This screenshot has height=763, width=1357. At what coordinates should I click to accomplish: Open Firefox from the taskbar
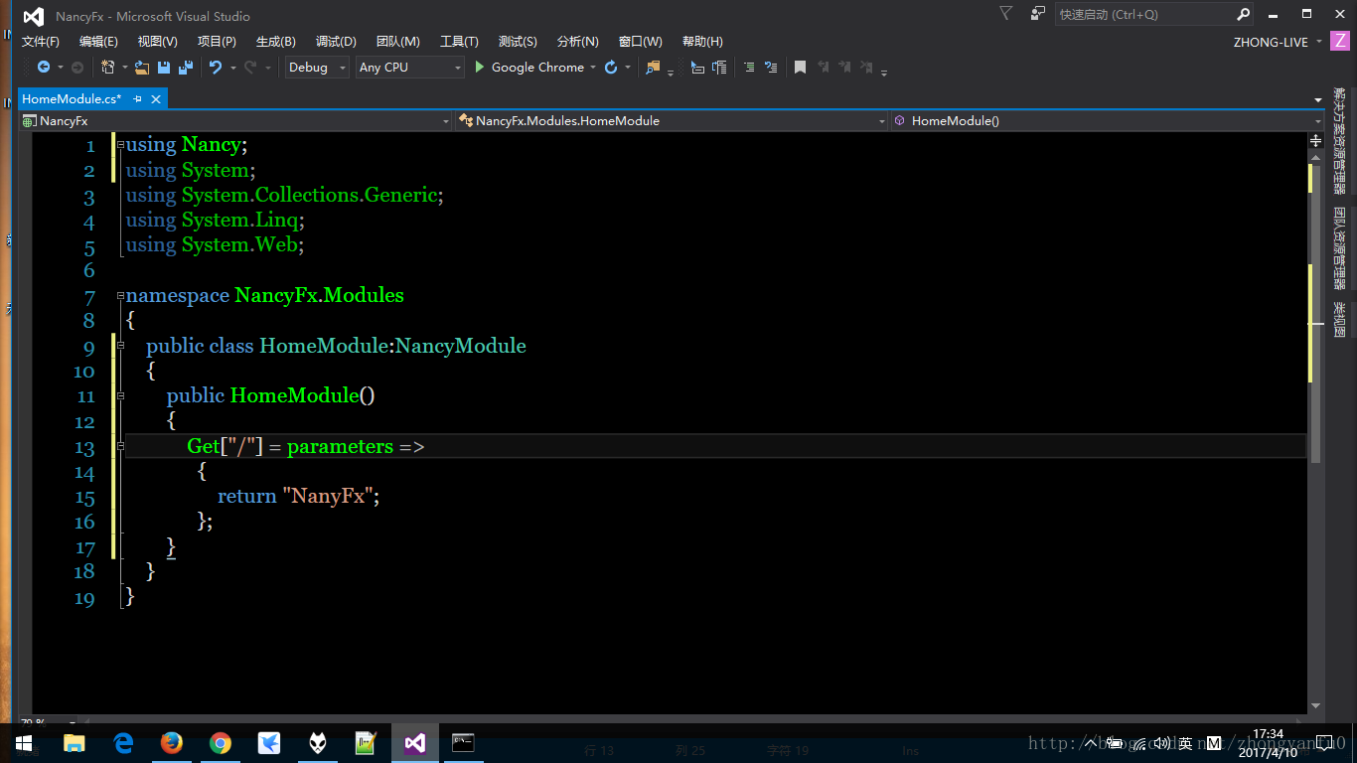point(172,743)
